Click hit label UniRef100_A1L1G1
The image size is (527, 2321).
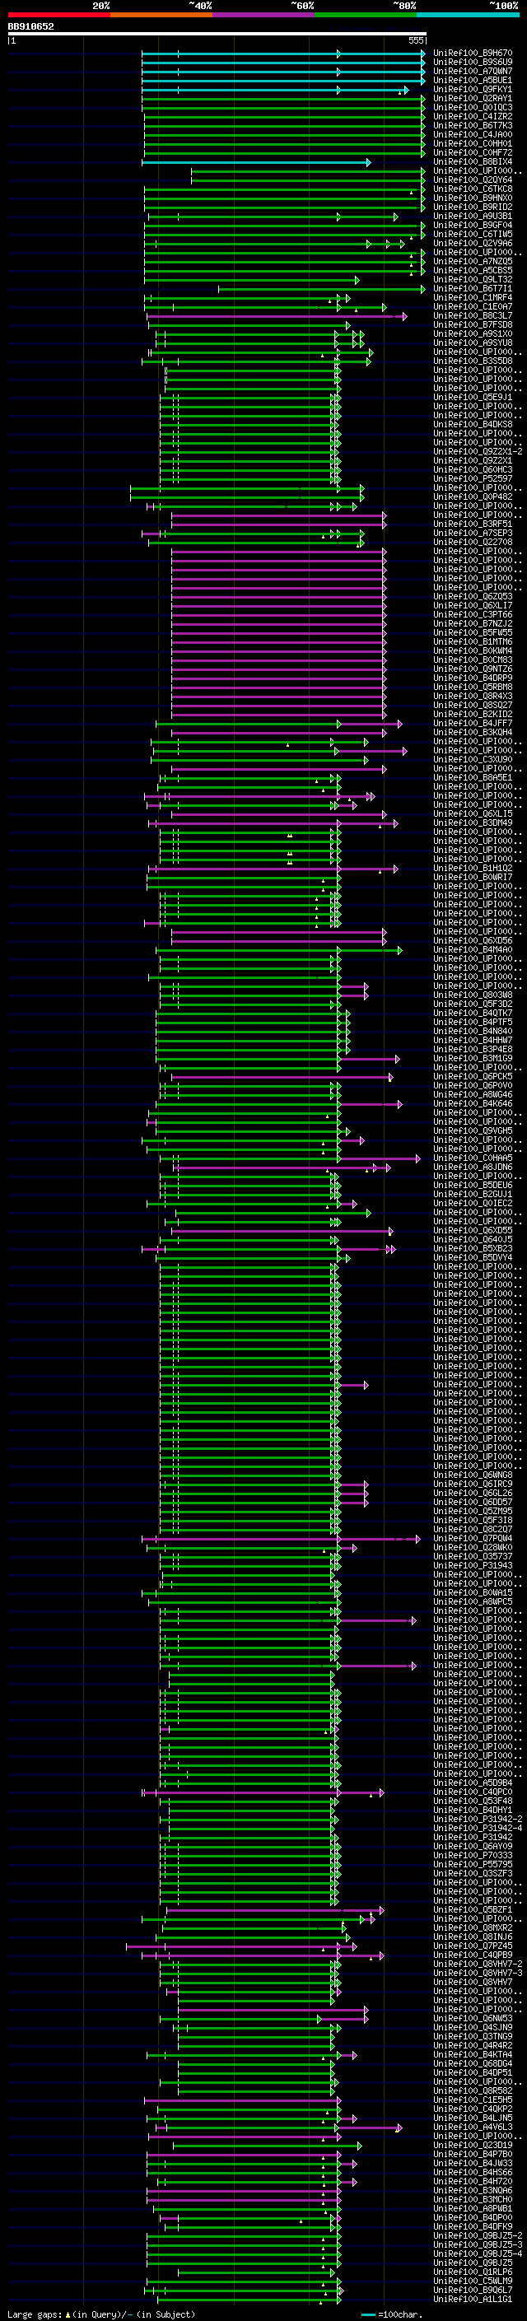[x=473, y=2300]
